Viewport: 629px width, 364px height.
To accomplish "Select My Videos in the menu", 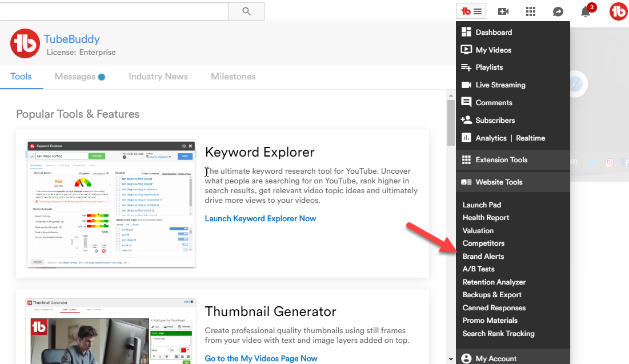I will point(493,50).
